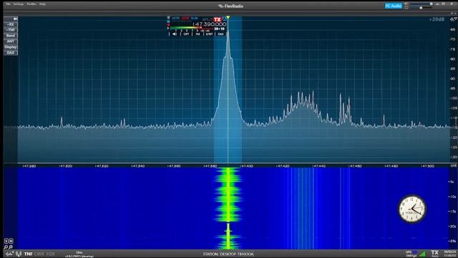Open the slice audio speaker tab

(175, 34)
